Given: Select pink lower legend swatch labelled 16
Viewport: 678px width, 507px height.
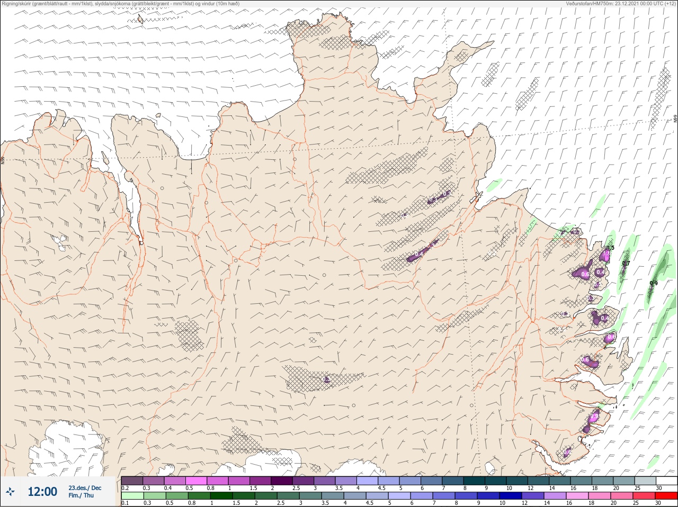Looking at the screenshot, I should pyautogui.click(x=577, y=496).
